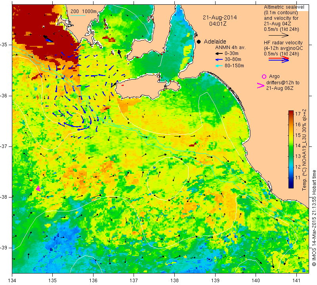The image size is (317, 285).
Task: Click the 14 degree label on color bar
Action: (298, 146)
